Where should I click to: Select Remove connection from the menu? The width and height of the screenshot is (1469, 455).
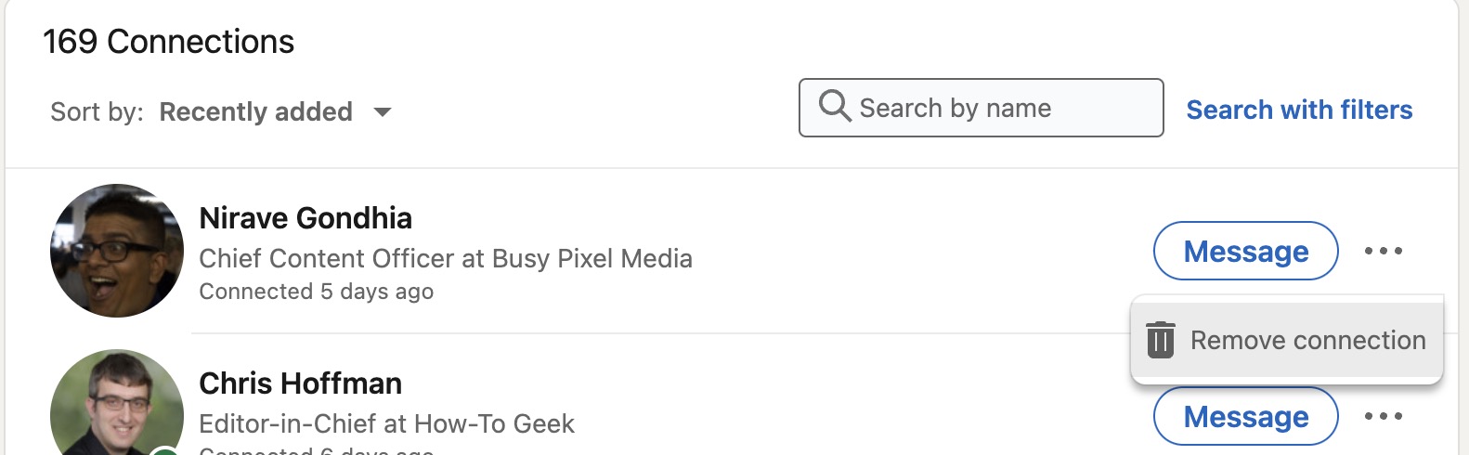coord(1306,340)
